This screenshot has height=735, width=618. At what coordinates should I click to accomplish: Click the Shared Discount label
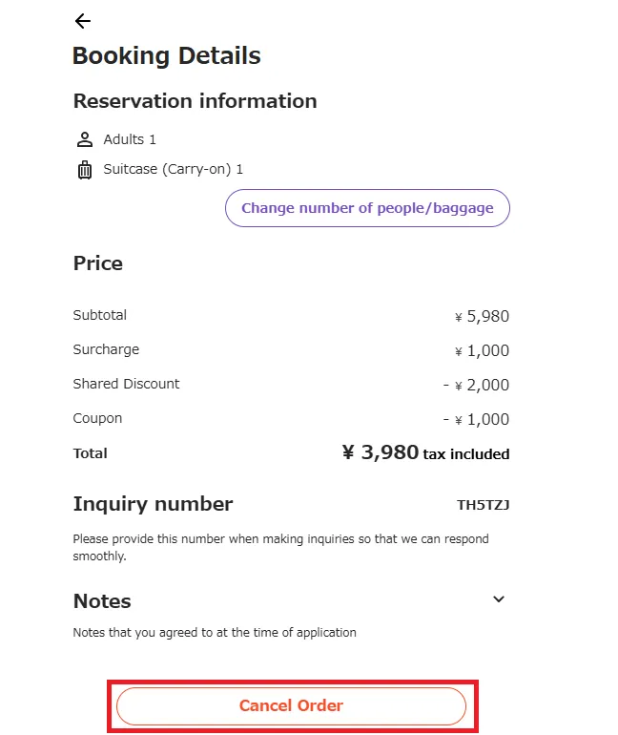[x=126, y=384]
